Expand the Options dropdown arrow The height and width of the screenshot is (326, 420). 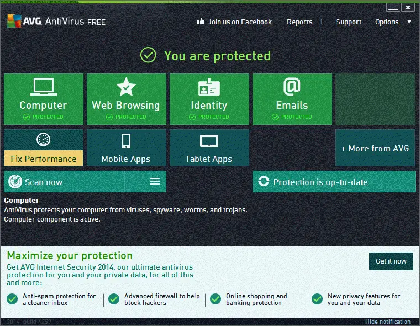(x=409, y=22)
